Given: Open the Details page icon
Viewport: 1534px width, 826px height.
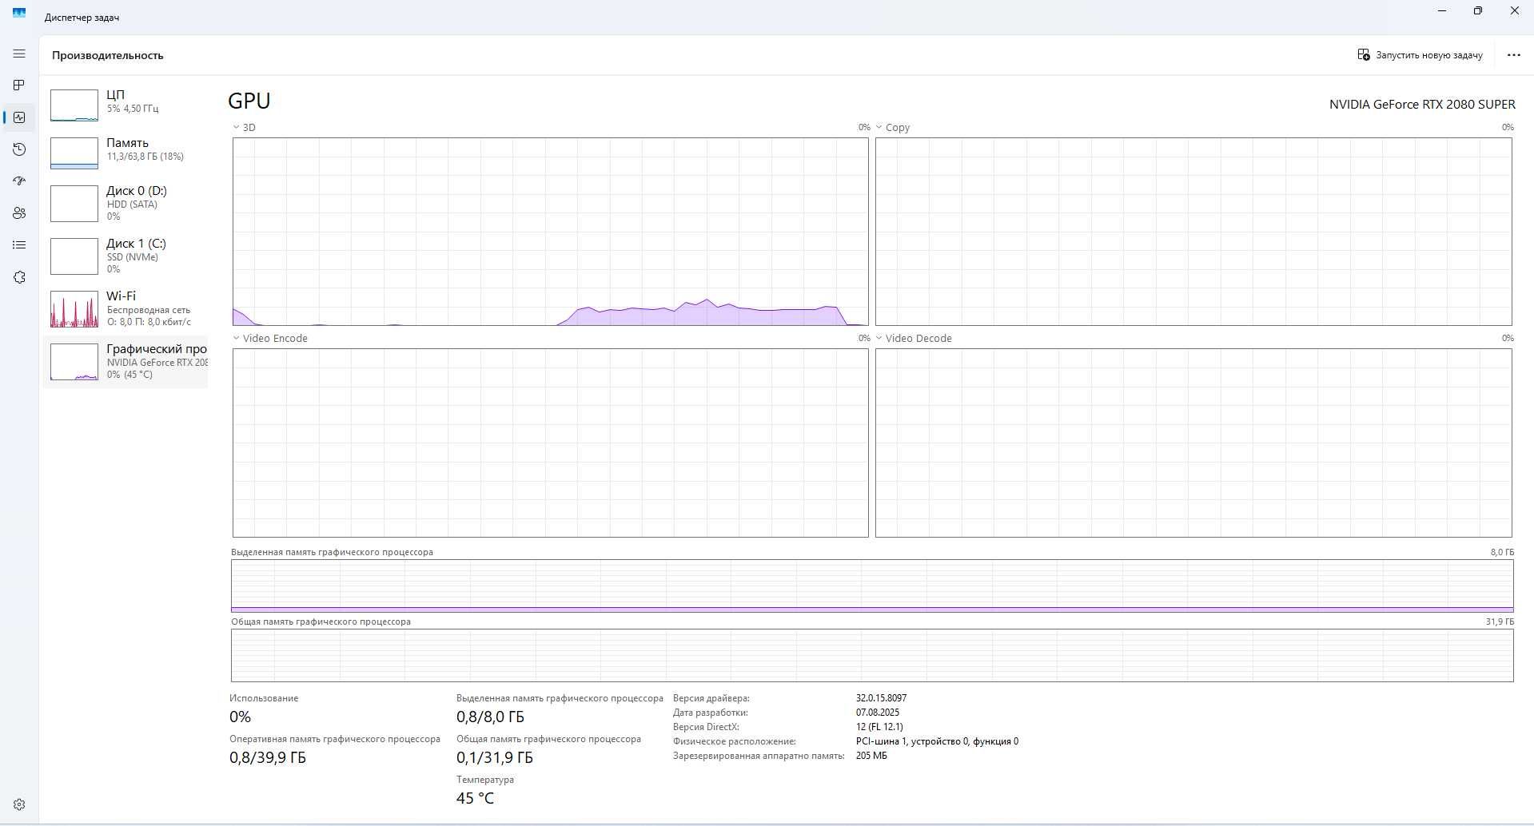Looking at the screenshot, I should [x=19, y=245].
